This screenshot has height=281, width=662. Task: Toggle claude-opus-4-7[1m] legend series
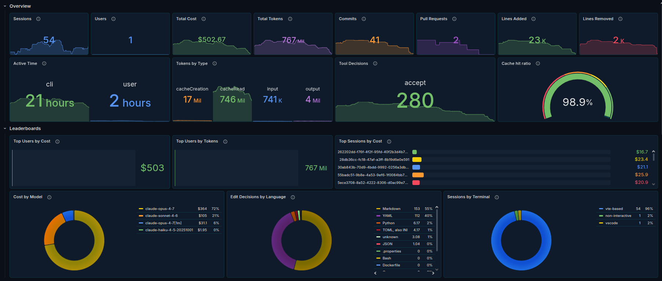163,223
